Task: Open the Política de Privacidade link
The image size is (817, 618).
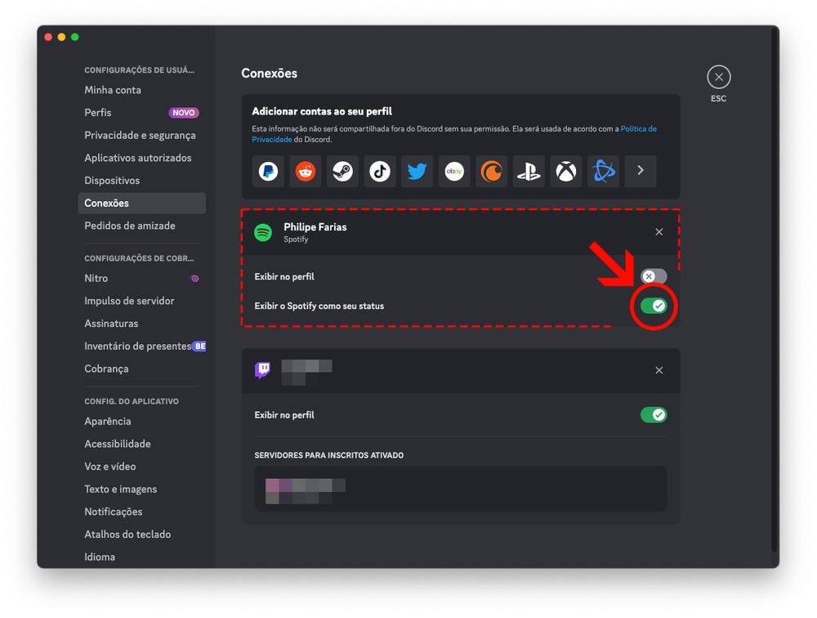Action: [638, 129]
